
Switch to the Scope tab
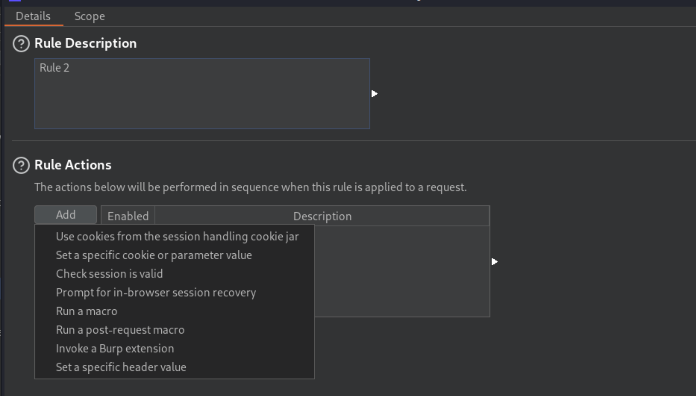89,16
